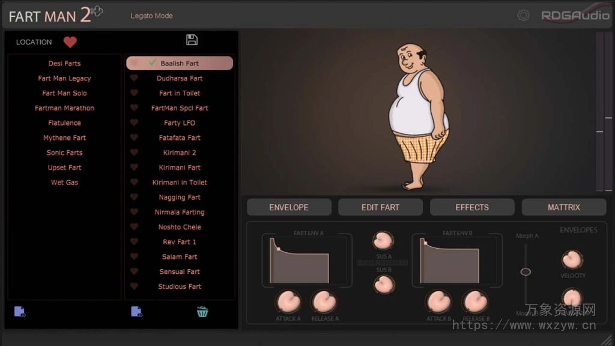This screenshot has width=615, height=346.
Task: Open the MATTRIX tab
Action: tap(564, 207)
